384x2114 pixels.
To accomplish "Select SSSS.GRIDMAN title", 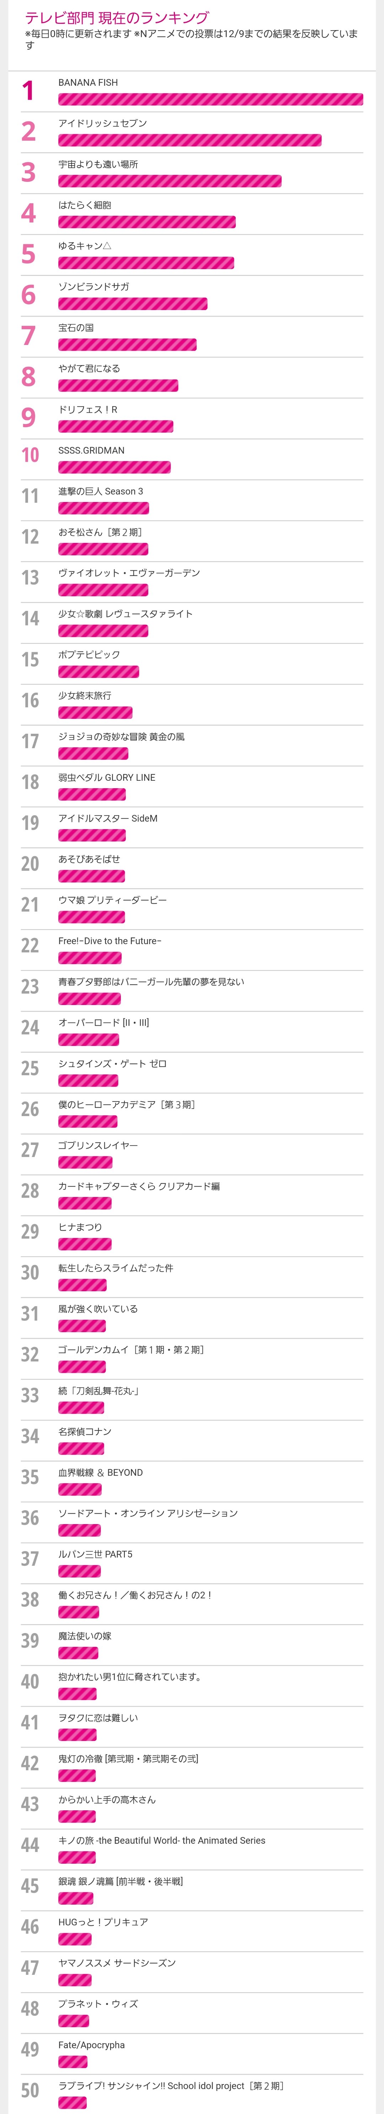I will coord(92,451).
